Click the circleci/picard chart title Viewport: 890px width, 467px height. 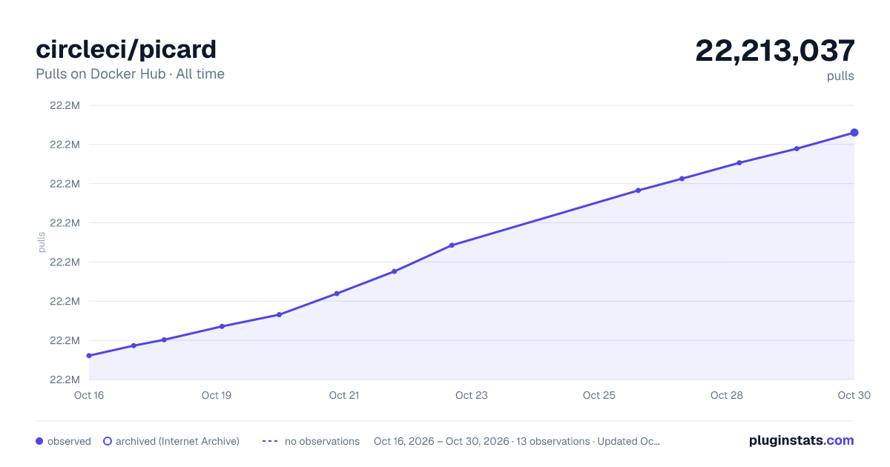tap(126, 50)
